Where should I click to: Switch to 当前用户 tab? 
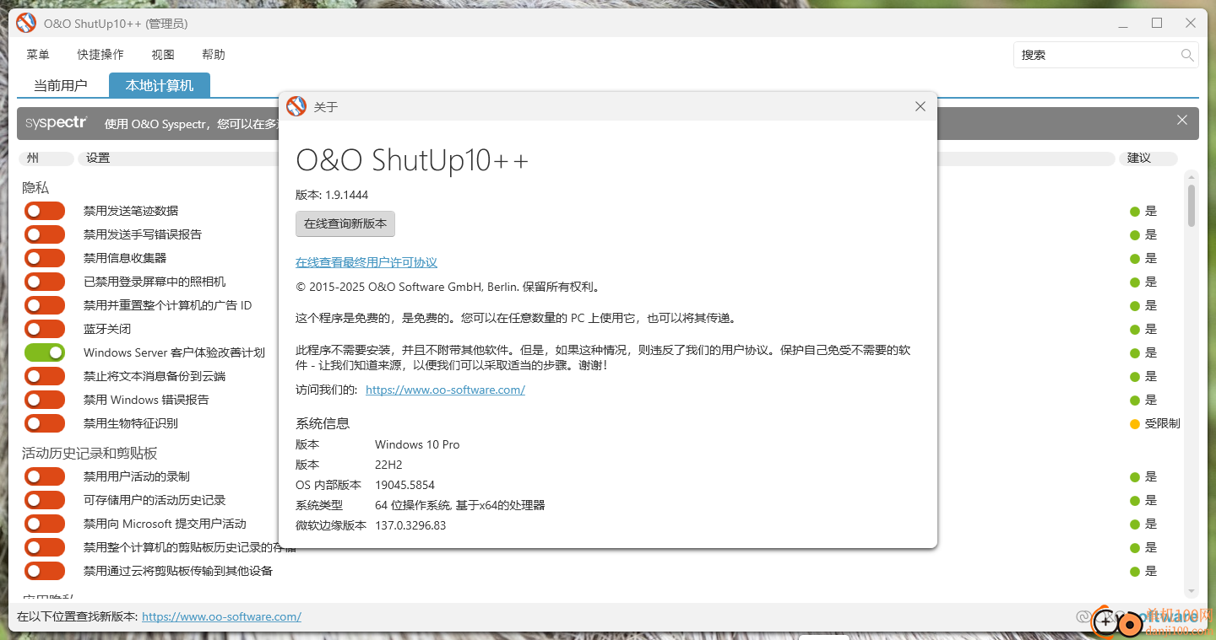click(x=61, y=85)
